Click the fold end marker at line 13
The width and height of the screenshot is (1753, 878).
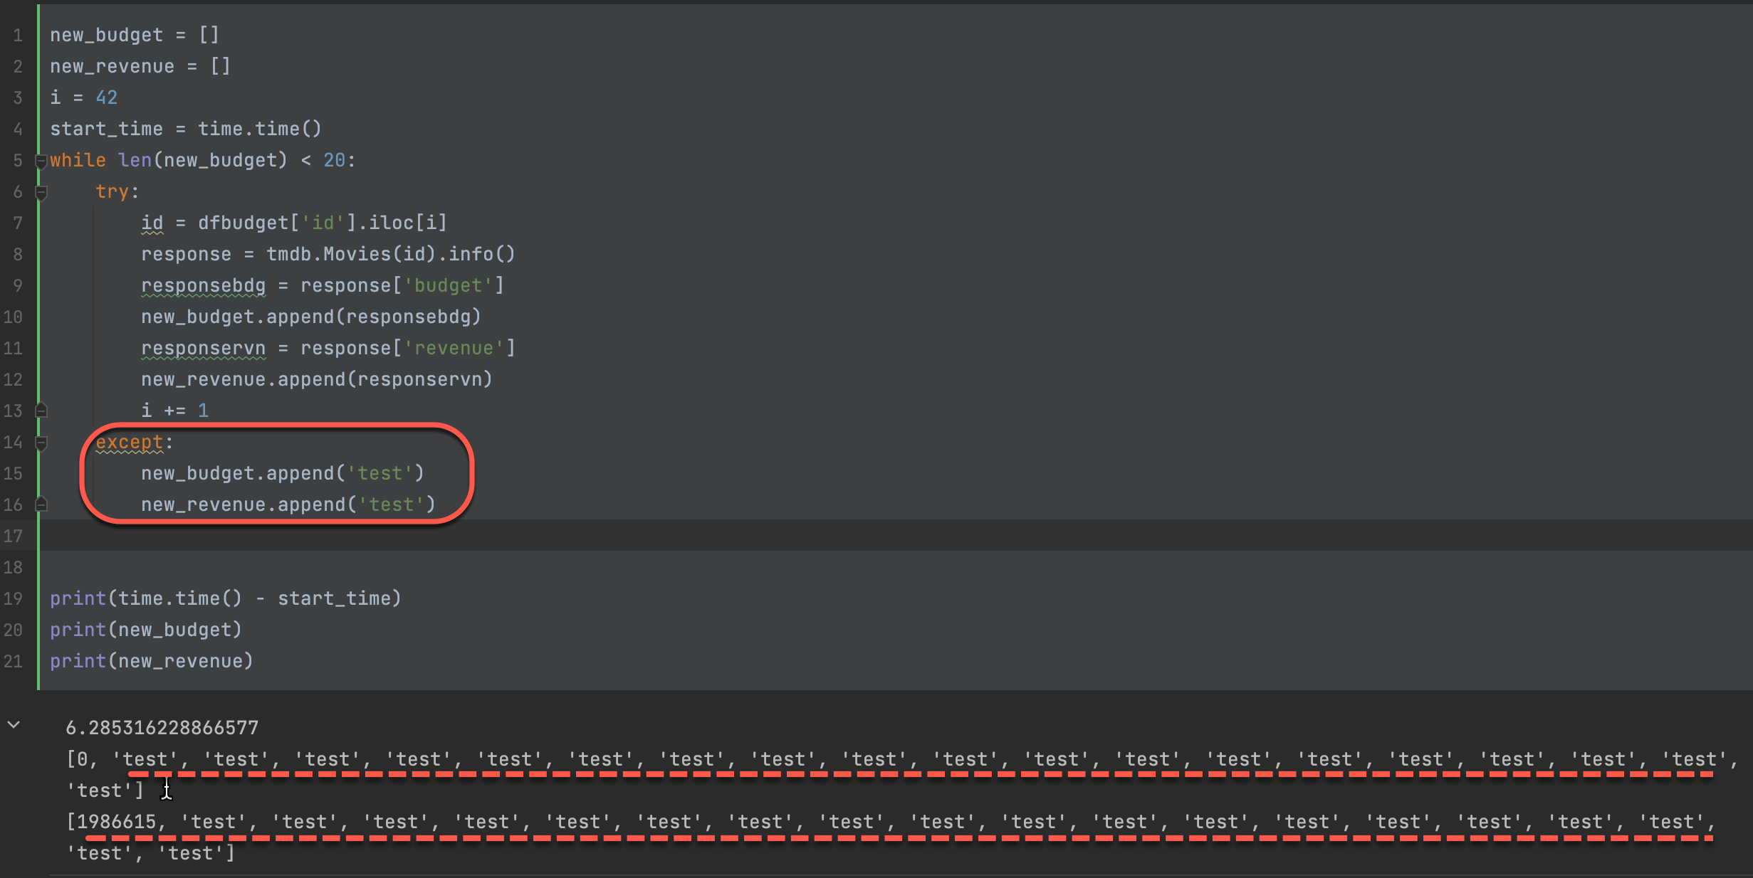41,411
